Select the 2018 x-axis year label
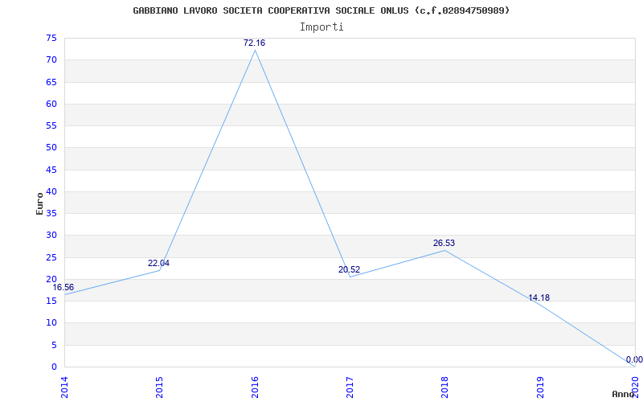Image resolution: width=643 pixels, height=402 pixels. click(445, 387)
